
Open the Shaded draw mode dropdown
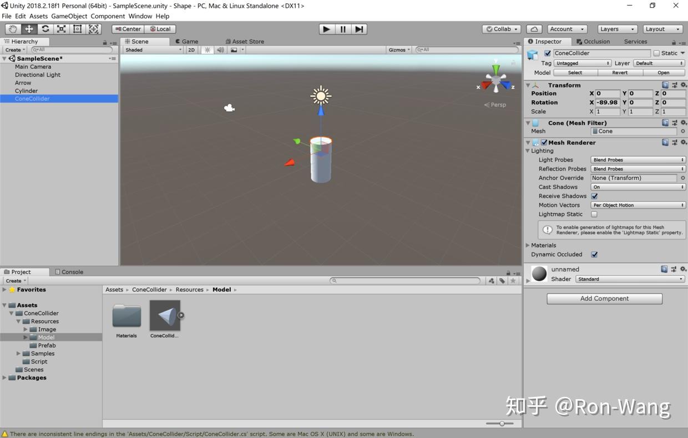(x=153, y=49)
